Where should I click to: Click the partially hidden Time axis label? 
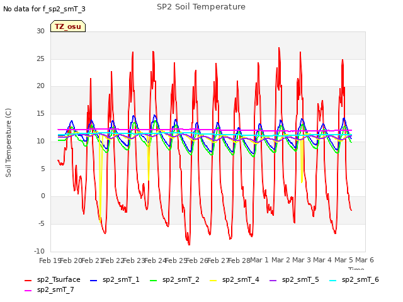pyautogui.click(x=356, y=269)
